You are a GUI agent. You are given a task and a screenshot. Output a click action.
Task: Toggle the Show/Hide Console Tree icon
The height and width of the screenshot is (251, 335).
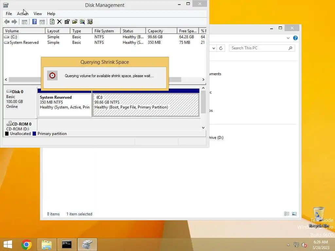tap(24, 22)
